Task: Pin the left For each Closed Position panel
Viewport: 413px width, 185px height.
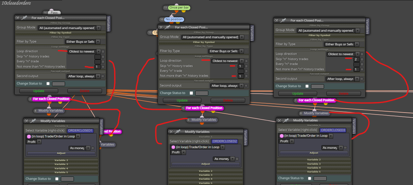Action: point(25,18)
